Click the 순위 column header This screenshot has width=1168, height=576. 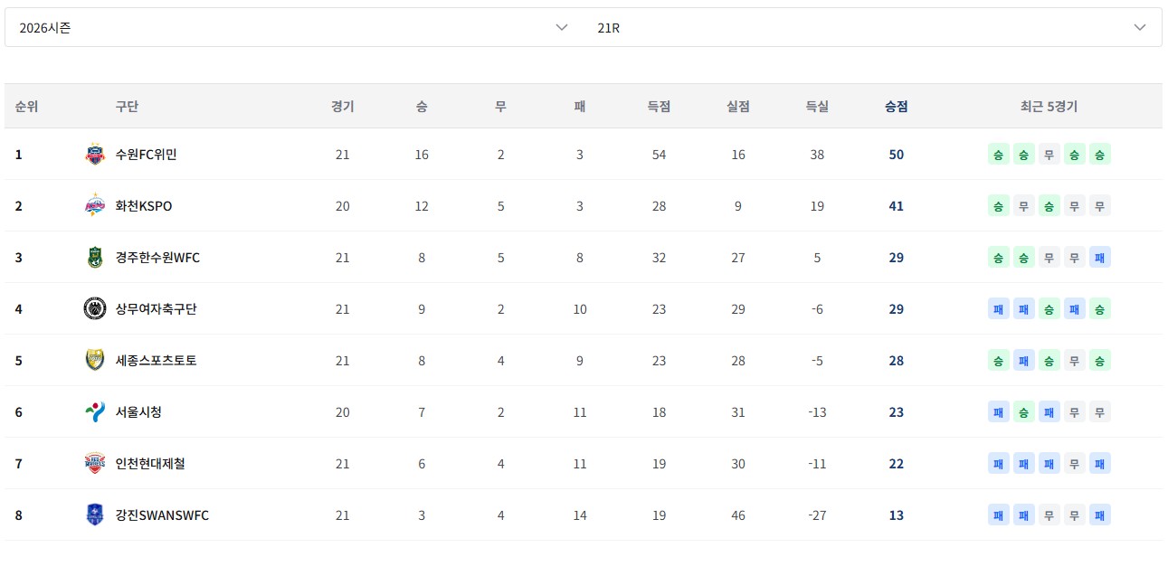click(26, 107)
